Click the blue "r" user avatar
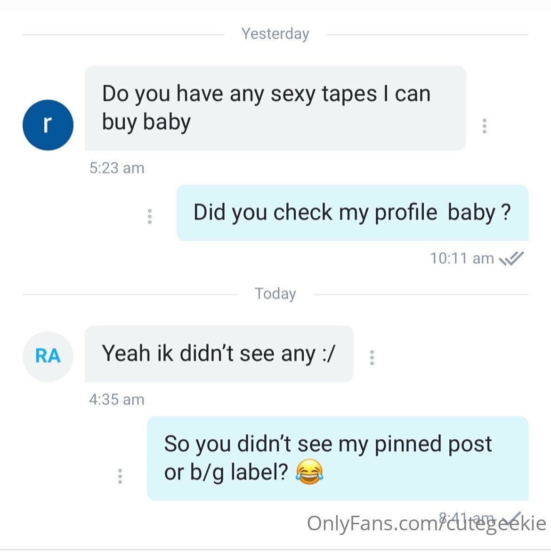The image size is (551, 552). (x=48, y=125)
